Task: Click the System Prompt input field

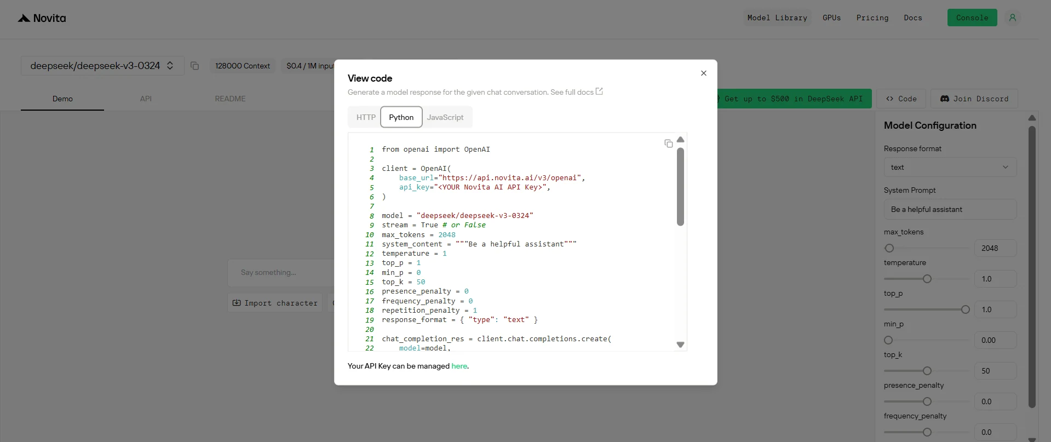Action: point(950,209)
